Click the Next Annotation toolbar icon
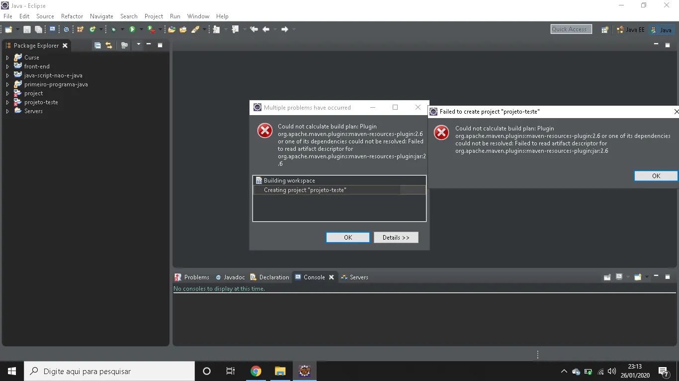The image size is (679, 381). point(216,30)
